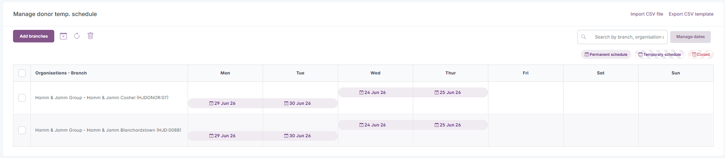Tick the select-all header checkbox

pos(22,73)
